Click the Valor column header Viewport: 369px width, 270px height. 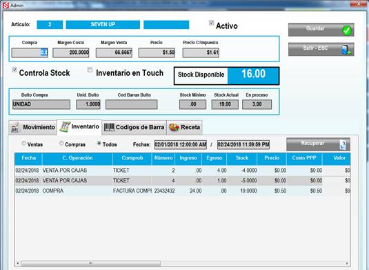pos(337,159)
